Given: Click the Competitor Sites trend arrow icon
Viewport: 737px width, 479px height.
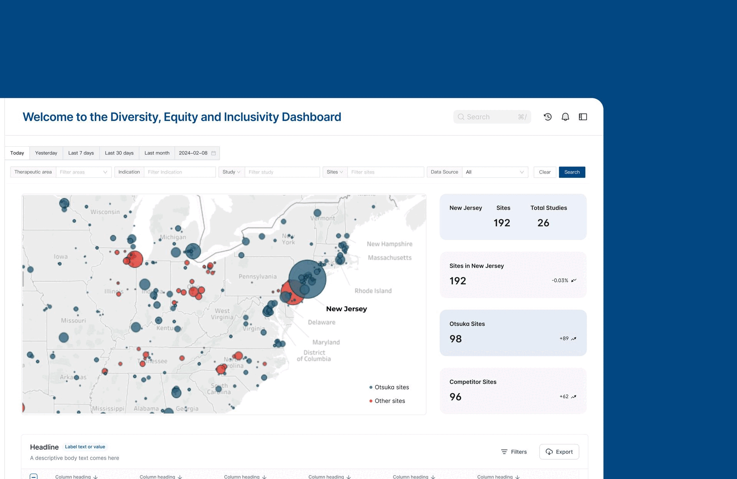Looking at the screenshot, I should (574, 397).
